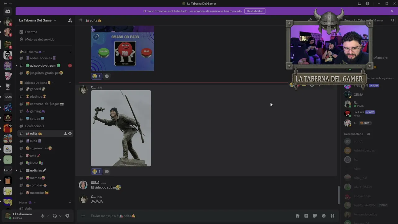Open the platinos channel
This screenshot has height=224, width=398.
pos(45,96)
